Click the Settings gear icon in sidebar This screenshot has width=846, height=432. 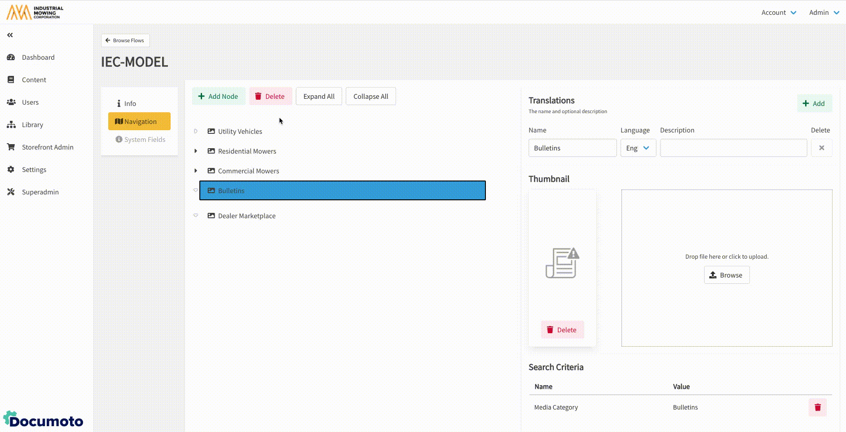tap(11, 170)
